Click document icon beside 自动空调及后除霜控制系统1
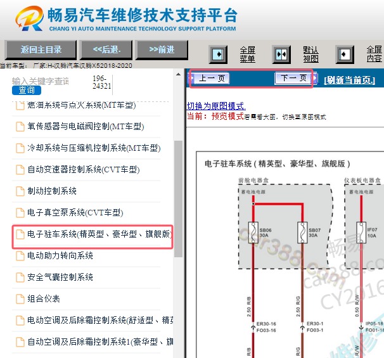 [x=20, y=342]
